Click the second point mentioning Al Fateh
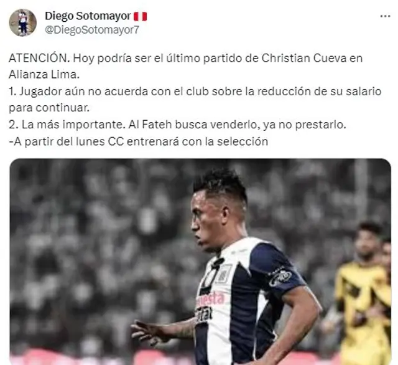 (x=177, y=125)
